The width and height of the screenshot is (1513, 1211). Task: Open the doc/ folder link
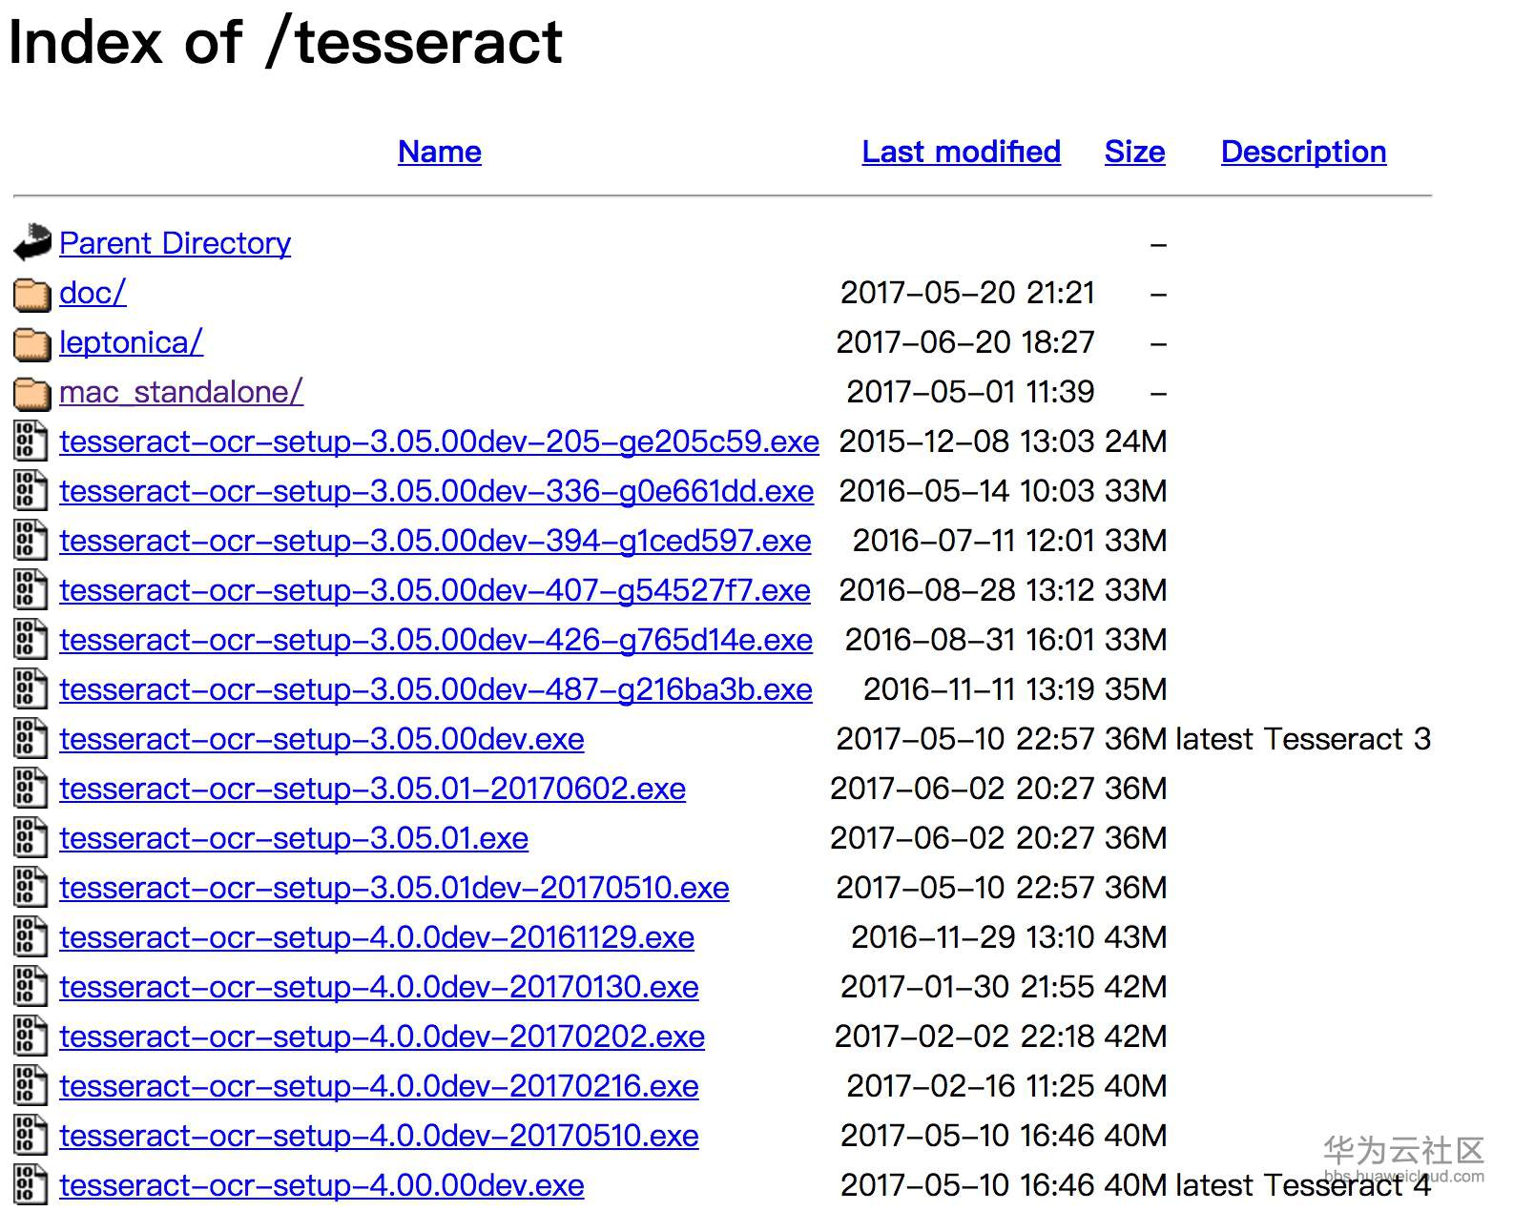(93, 293)
